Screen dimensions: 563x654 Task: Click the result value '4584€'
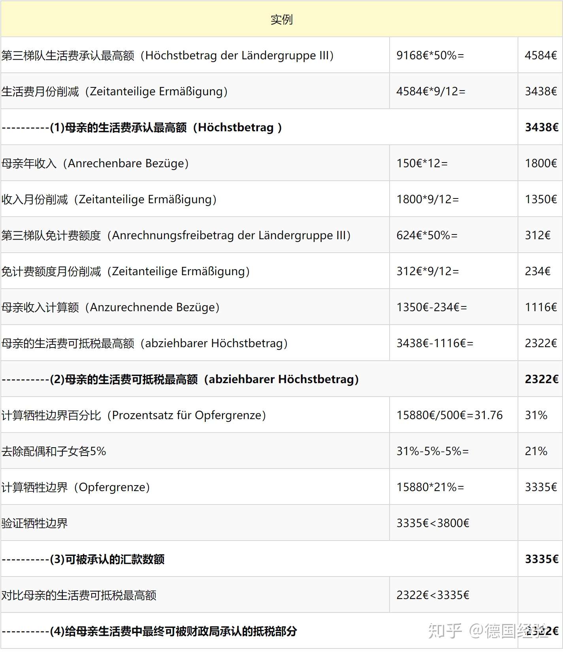(540, 55)
